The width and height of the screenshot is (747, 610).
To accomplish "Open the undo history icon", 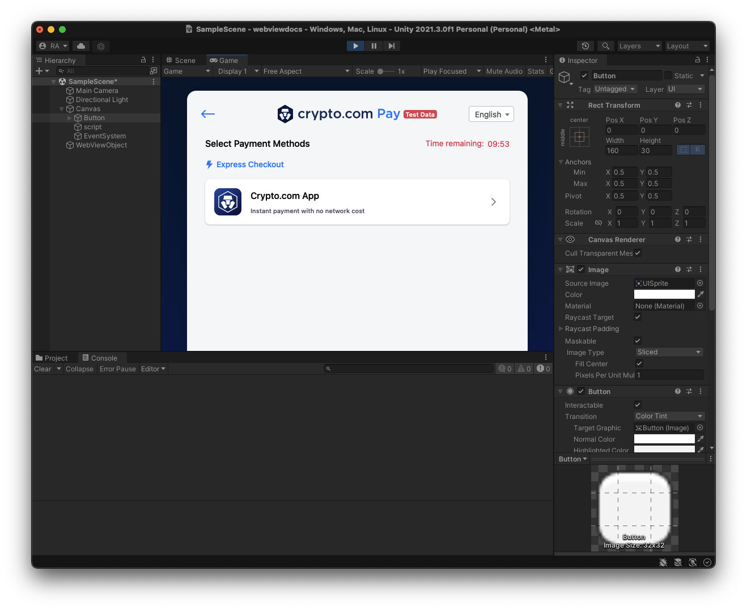I will pos(585,46).
